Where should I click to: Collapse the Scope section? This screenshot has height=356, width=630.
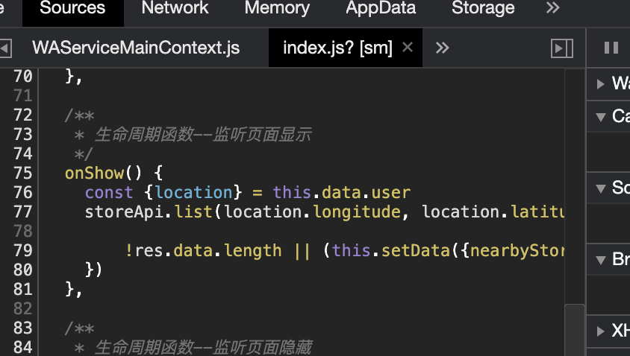pyautogui.click(x=601, y=188)
